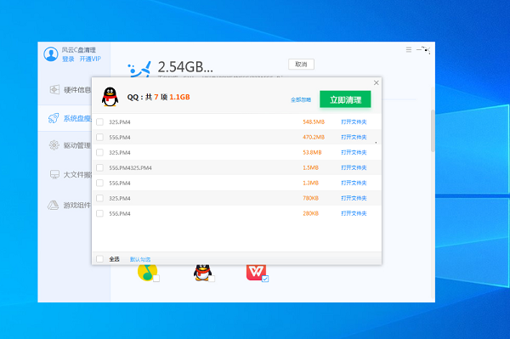This screenshot has height=339, width=510.
Task: Click the QQ penguin icon below the dialog
Action: pyautogui.click(x=202, y=273)
